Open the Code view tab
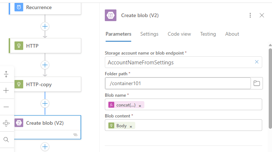This screenshot has height=152, width=272. pos(179,34)
